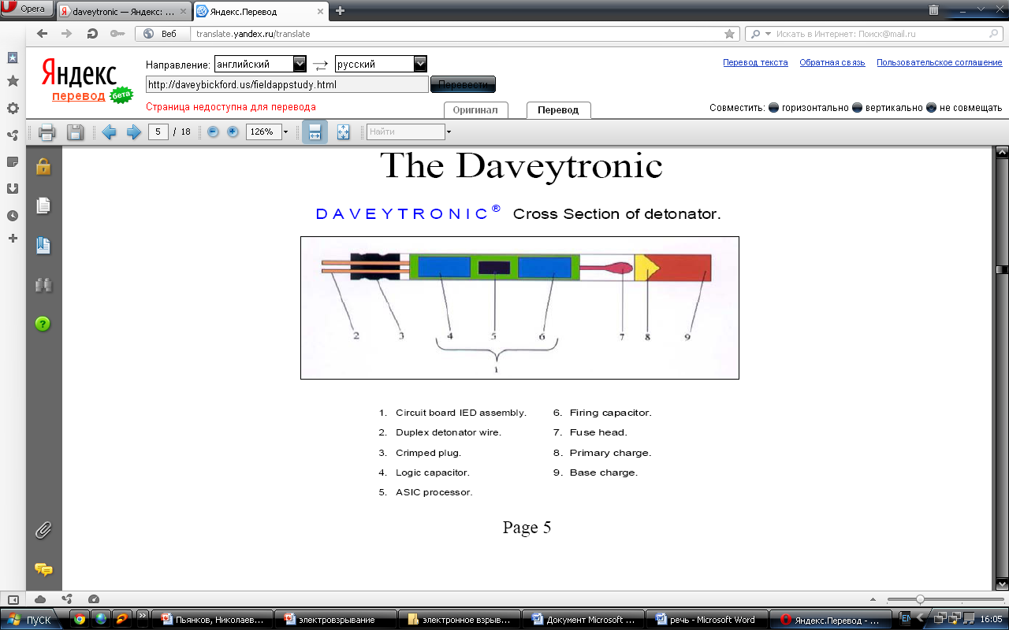
Task: Click the Windows 'ПУСК' start button
Action: (32, 619)
